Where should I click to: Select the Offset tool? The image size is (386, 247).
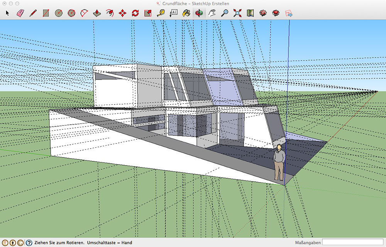point(110,13)
